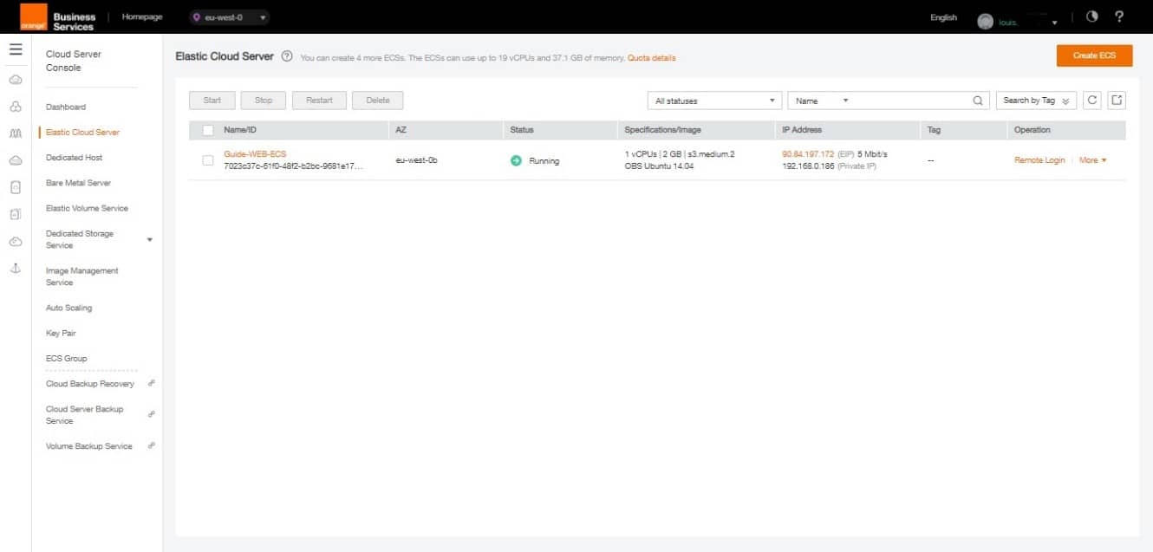The image size is (1153, 552).
Task: Tick the select-all checkbox in table header
Action: pos(208,130)
